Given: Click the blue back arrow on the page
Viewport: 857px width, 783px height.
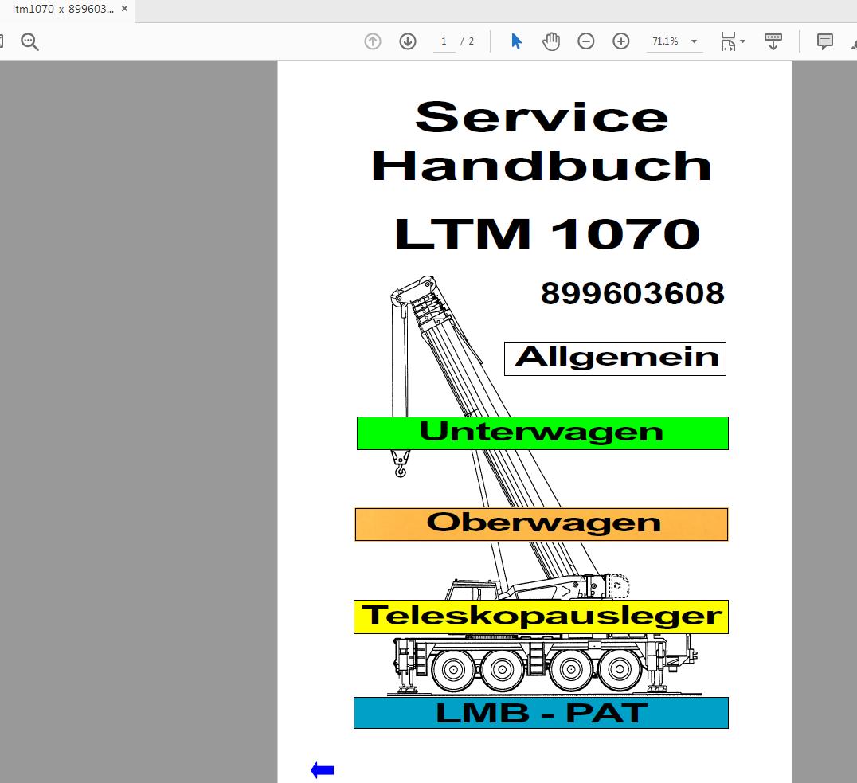Looking at the screenshot, I should [323, 770].
